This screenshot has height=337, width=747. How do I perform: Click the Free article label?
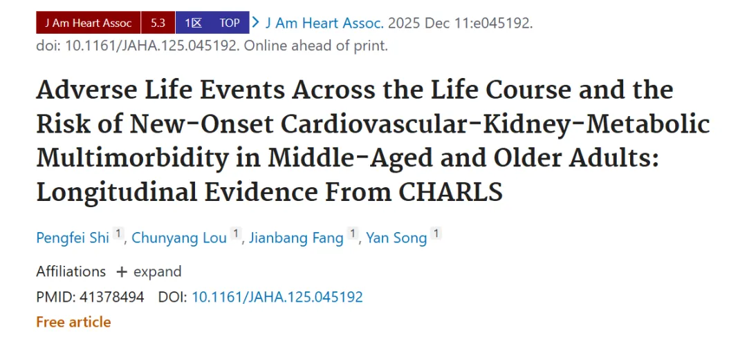(73, 322)
